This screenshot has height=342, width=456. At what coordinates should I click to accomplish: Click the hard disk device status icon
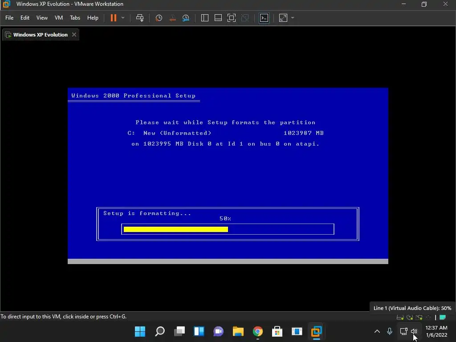coord(400,317)
